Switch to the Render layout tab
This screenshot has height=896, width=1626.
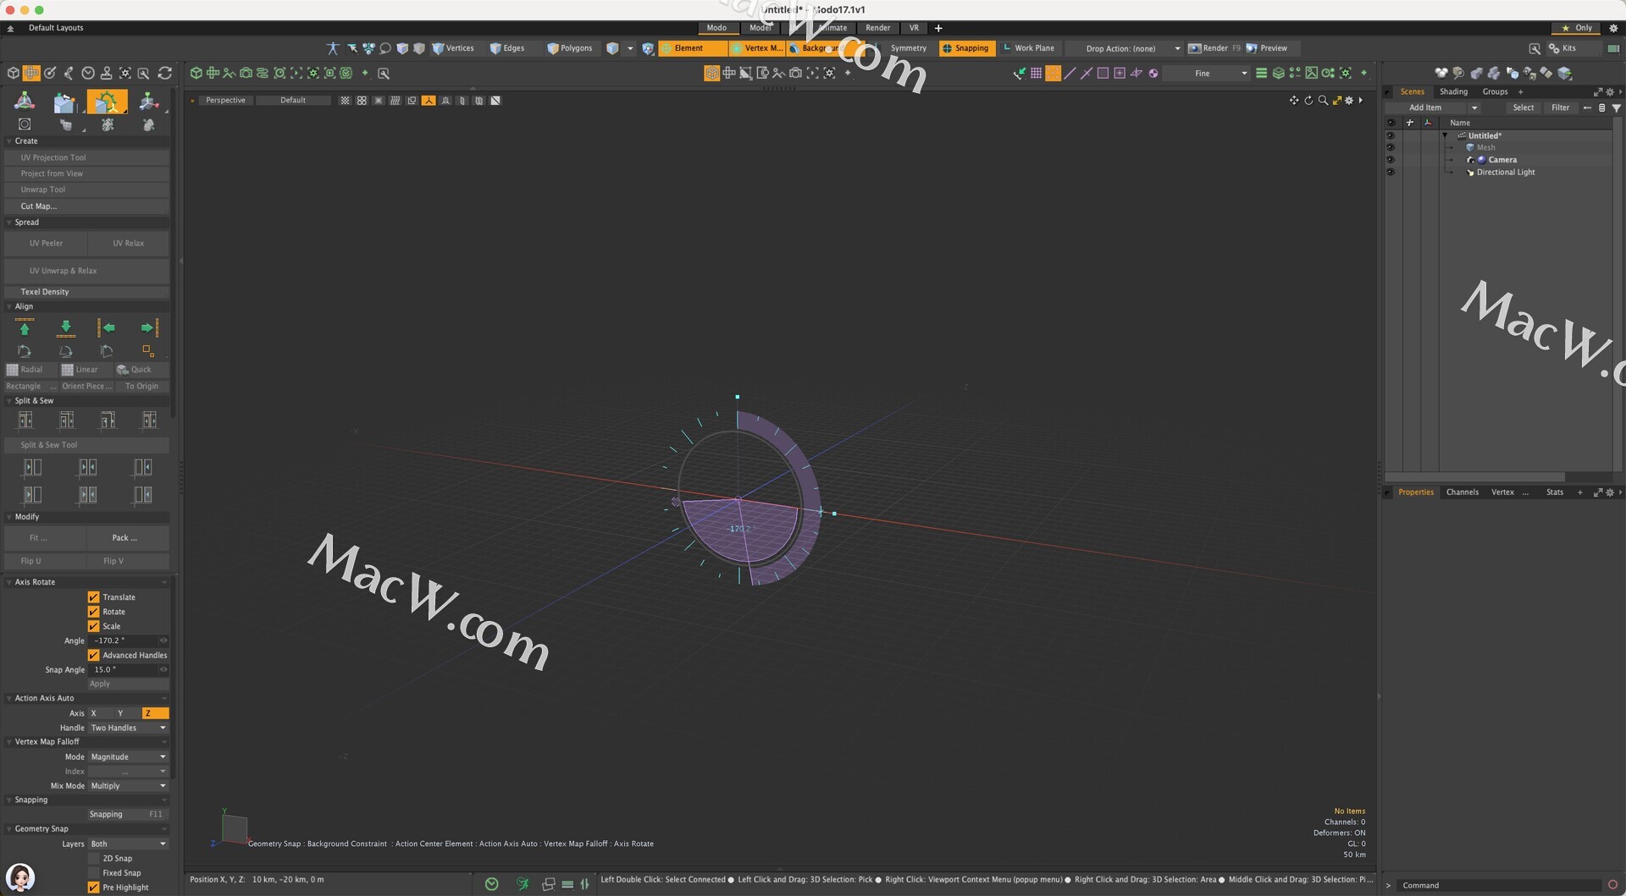click(x=877, y=28)
